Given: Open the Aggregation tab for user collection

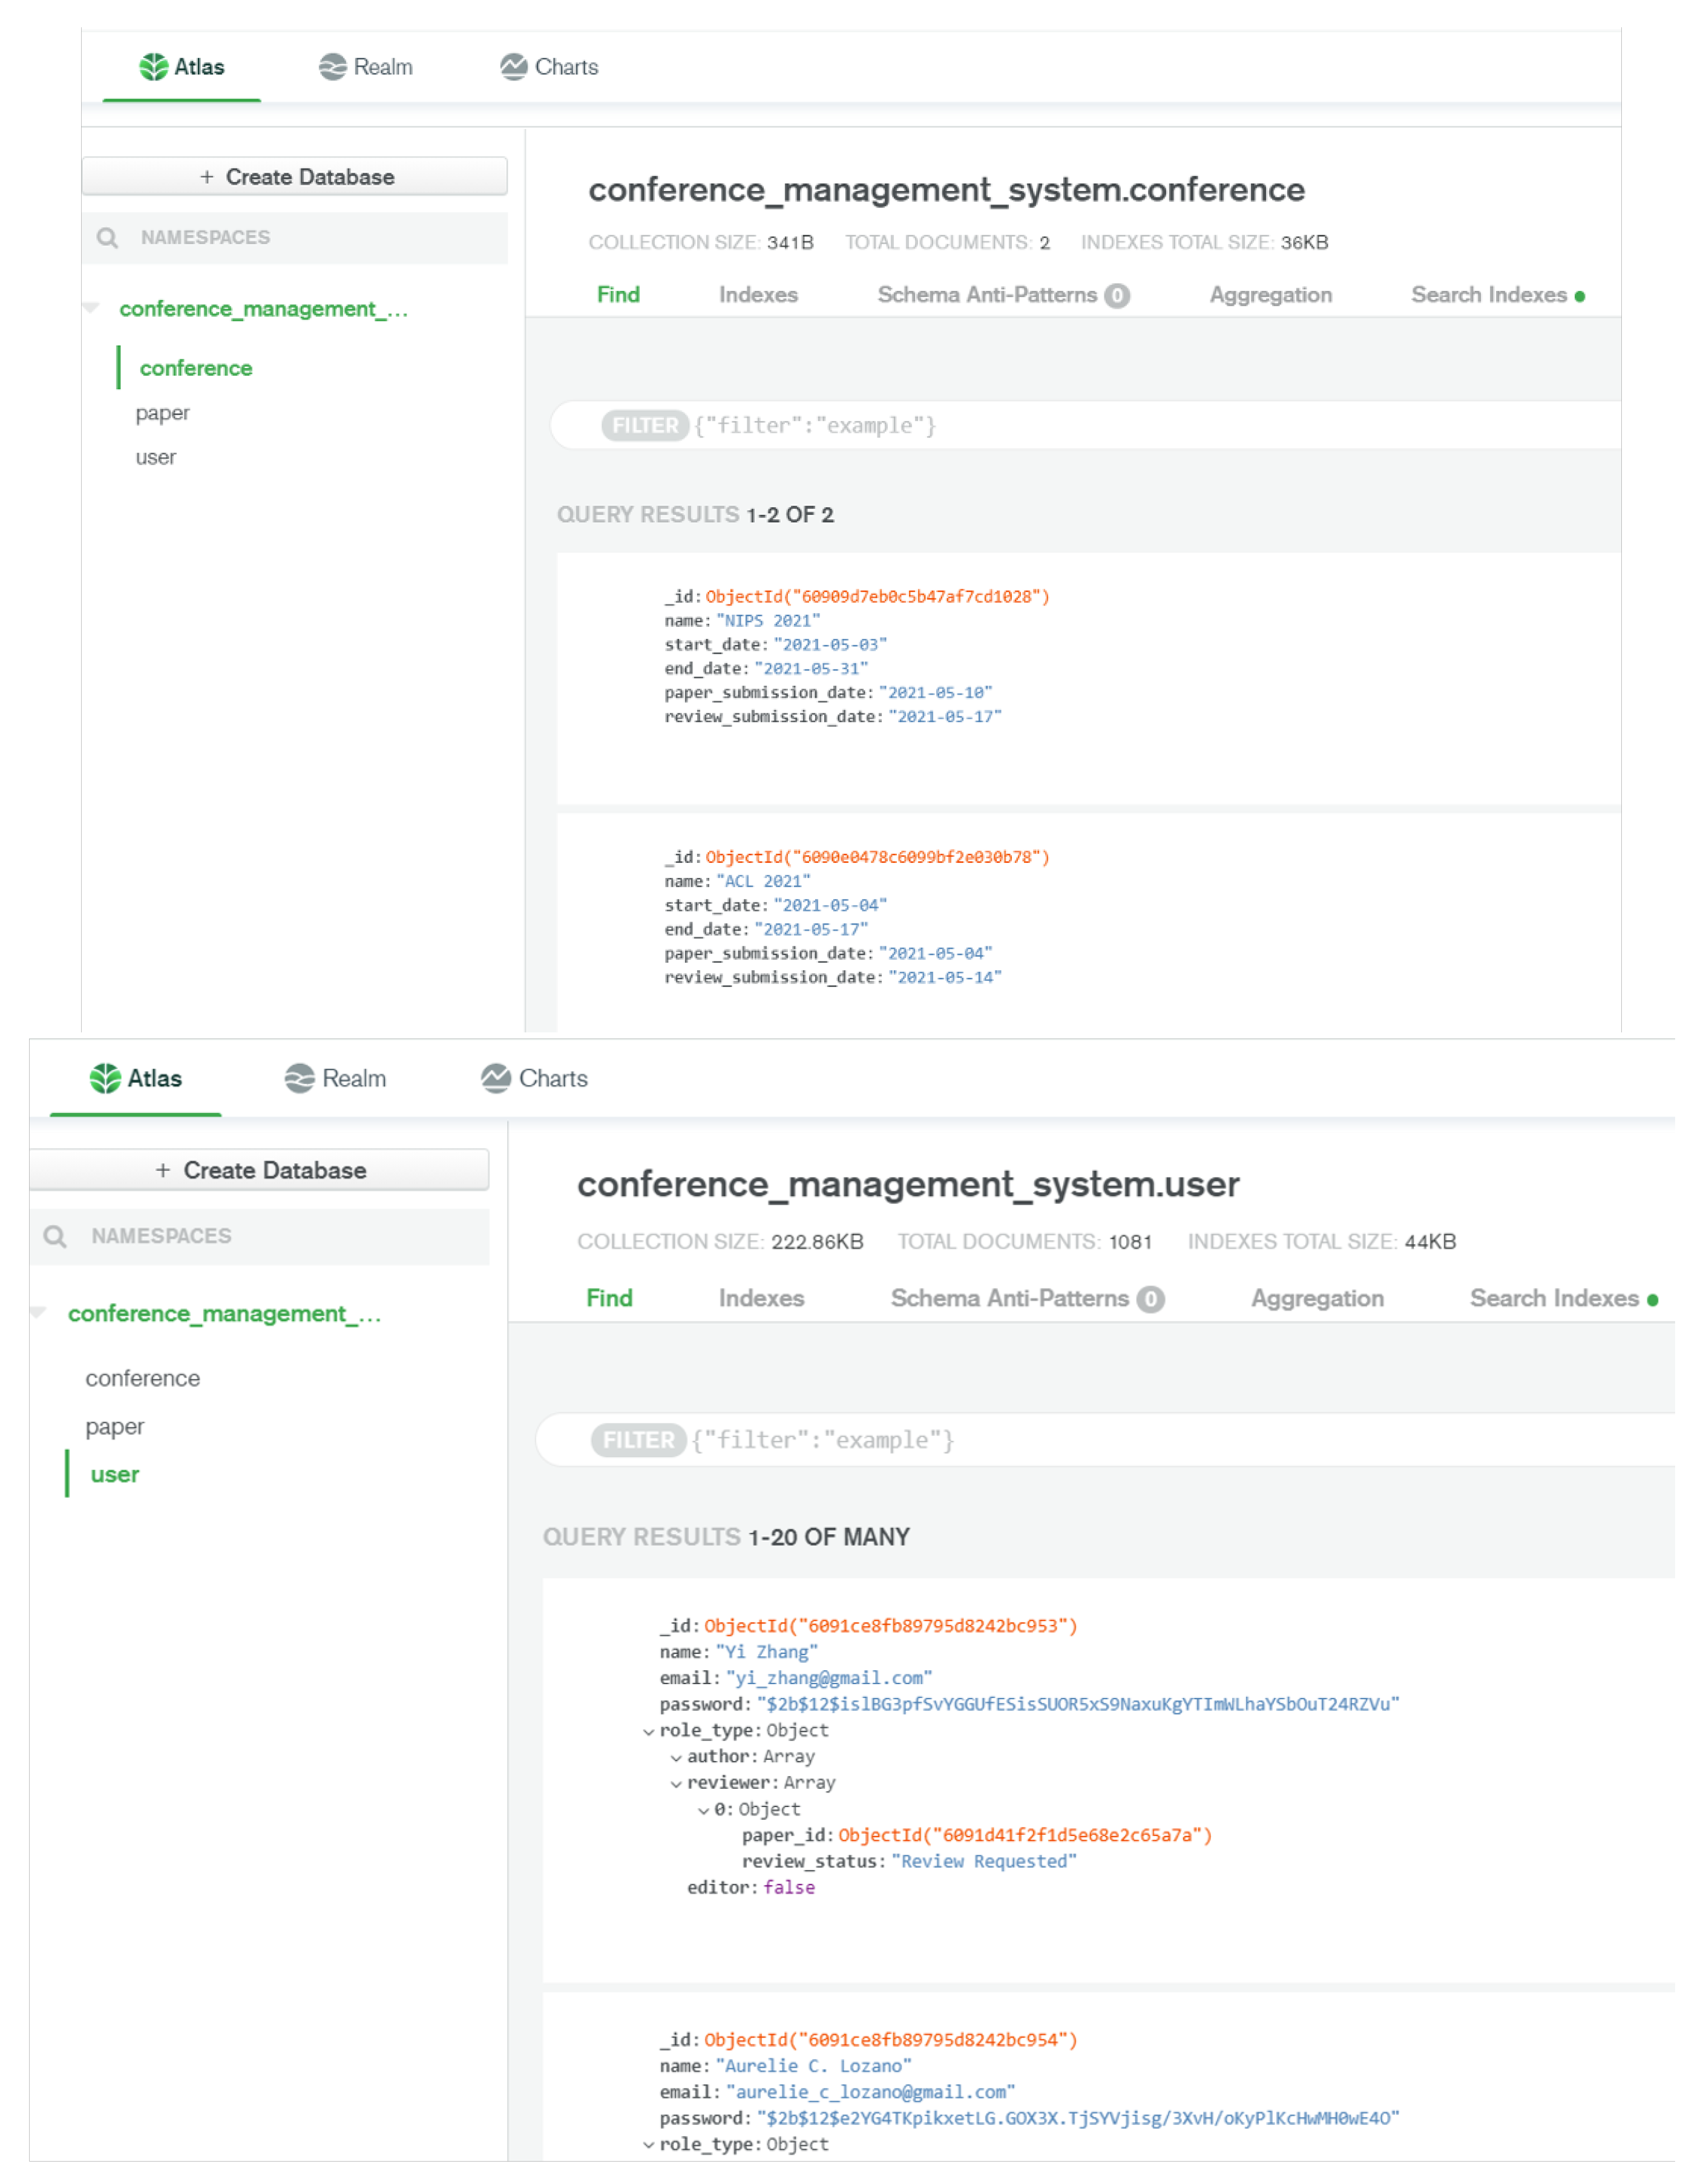Looking at the screenshot, I should coord(1317,1298).
